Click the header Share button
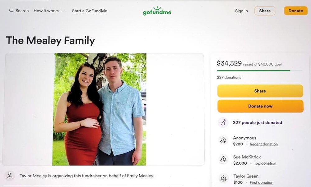The image size is (311, 187). (x=265, y=11)
